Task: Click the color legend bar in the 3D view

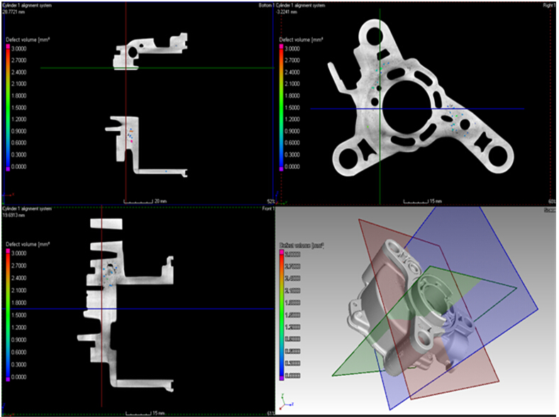Action: (282, 315)
